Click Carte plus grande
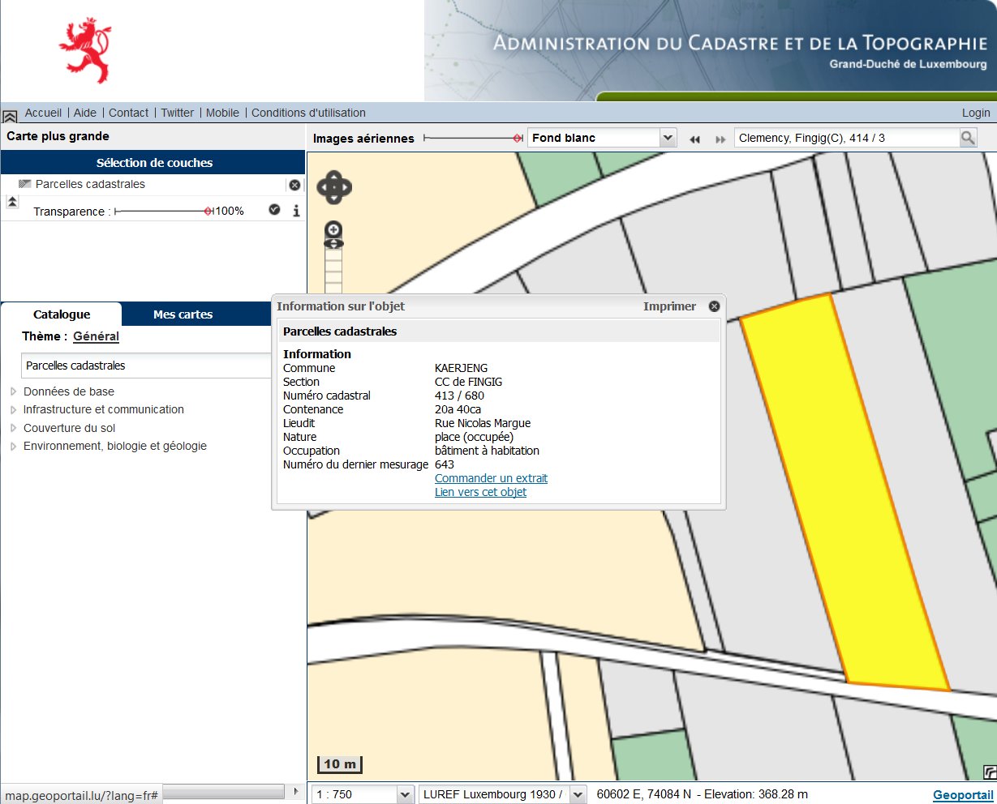 click(x=58, y=136)
